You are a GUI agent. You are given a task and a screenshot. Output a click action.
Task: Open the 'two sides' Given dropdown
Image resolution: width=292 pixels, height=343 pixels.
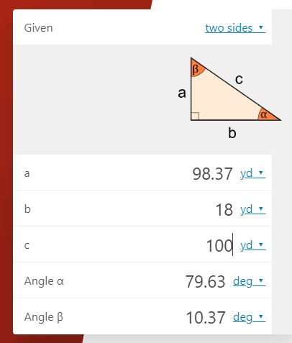(x=235, y=28)
